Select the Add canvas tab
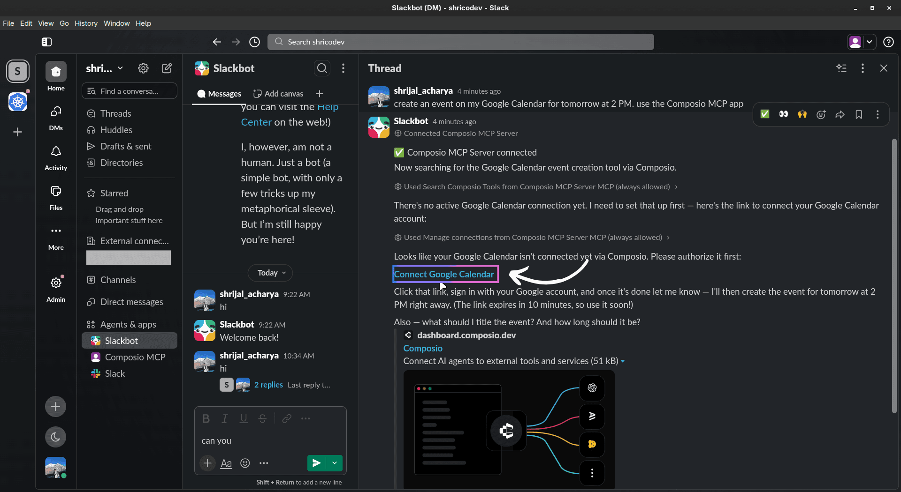Viewport: 901px width, 492px height. pyautogui.click(x=278, y=94)
